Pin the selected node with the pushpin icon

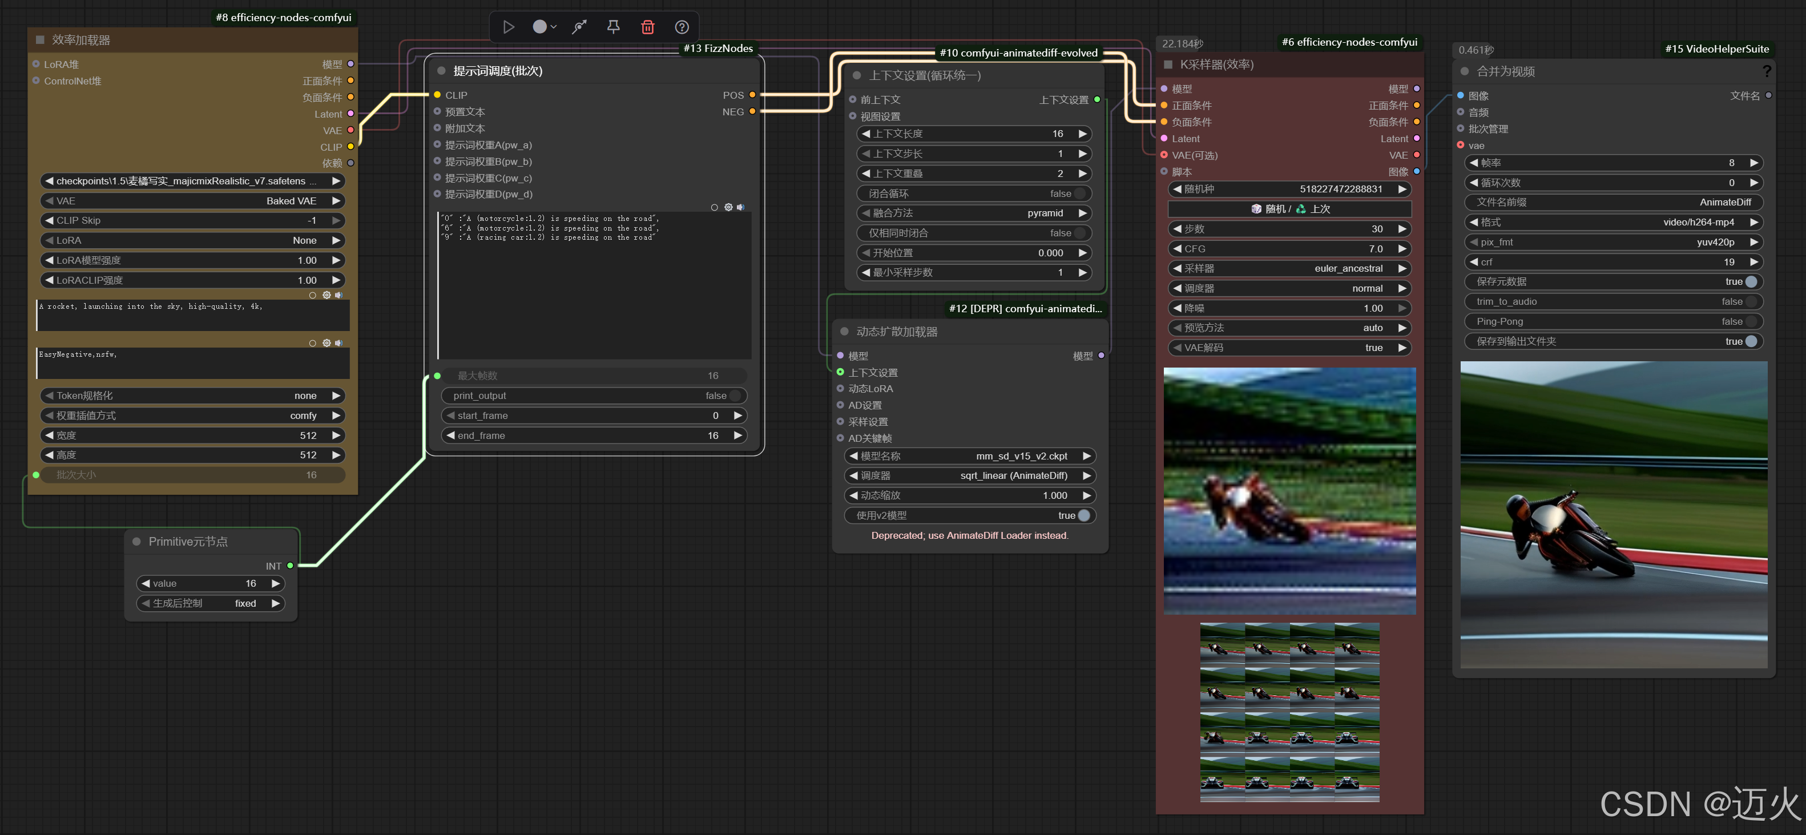click(x=614, y=27)
